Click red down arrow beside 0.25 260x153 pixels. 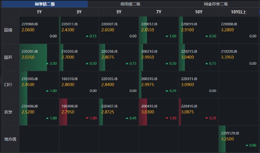click(207, 118)
